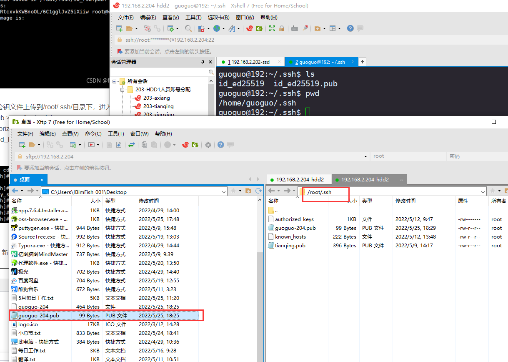Click the session properties gear icon in Xftp

[x=73, y=145]
